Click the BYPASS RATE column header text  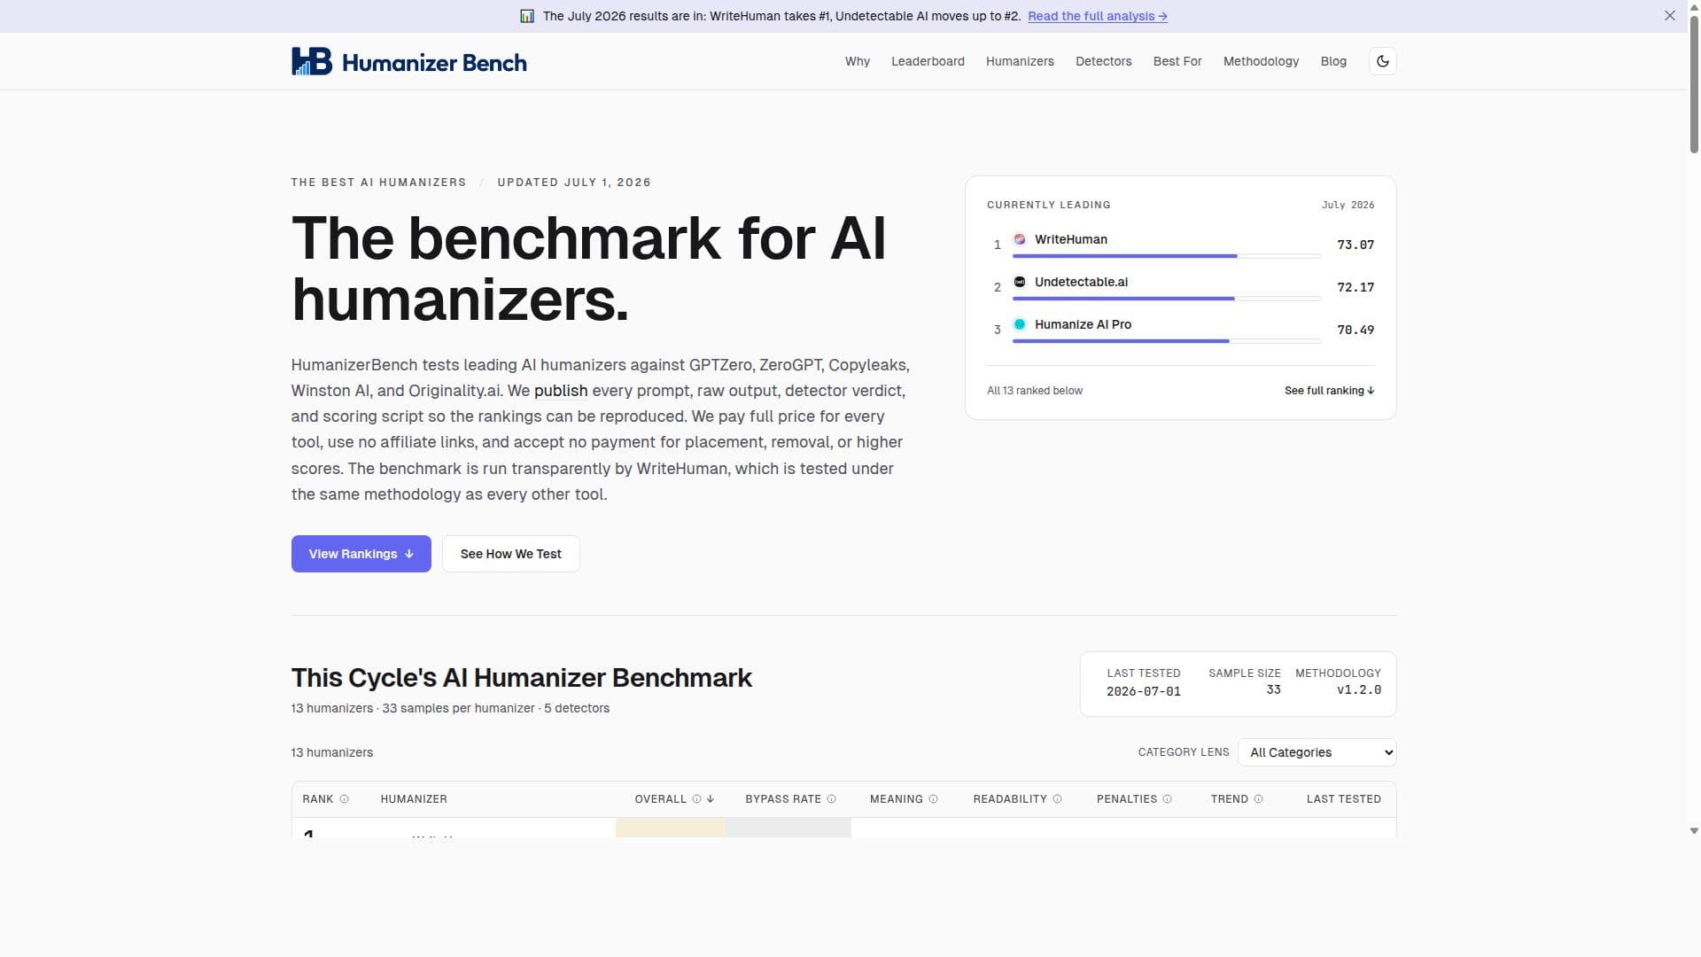click(783, 799)
